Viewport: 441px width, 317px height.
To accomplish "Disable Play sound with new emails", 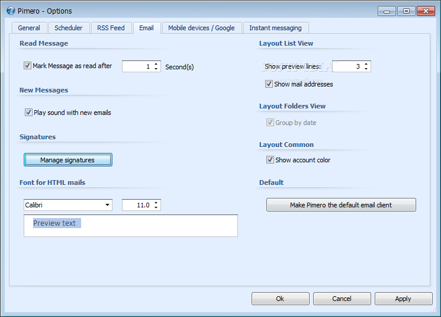I will 28,113.
